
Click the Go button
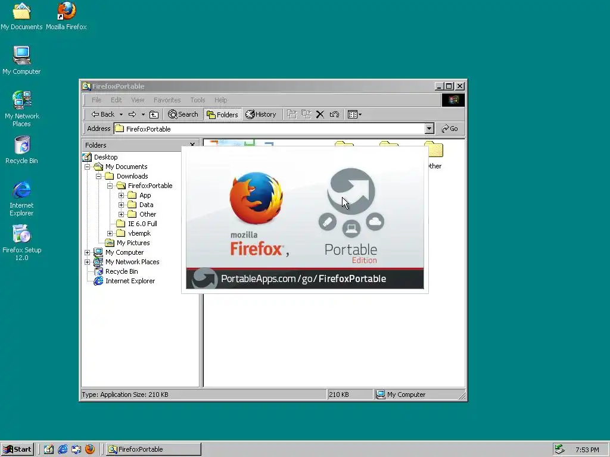point(450,129)
